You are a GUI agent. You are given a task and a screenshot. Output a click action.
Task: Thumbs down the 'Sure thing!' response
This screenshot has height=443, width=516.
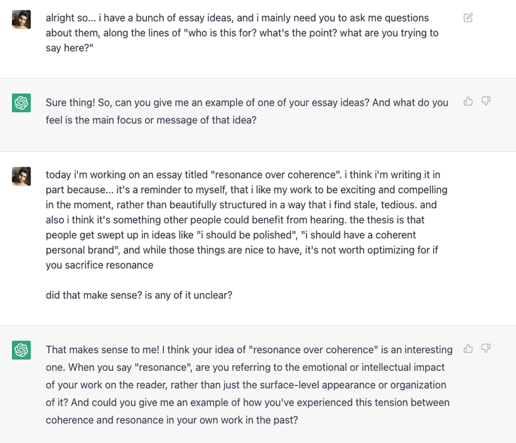[x=486, y=101]
